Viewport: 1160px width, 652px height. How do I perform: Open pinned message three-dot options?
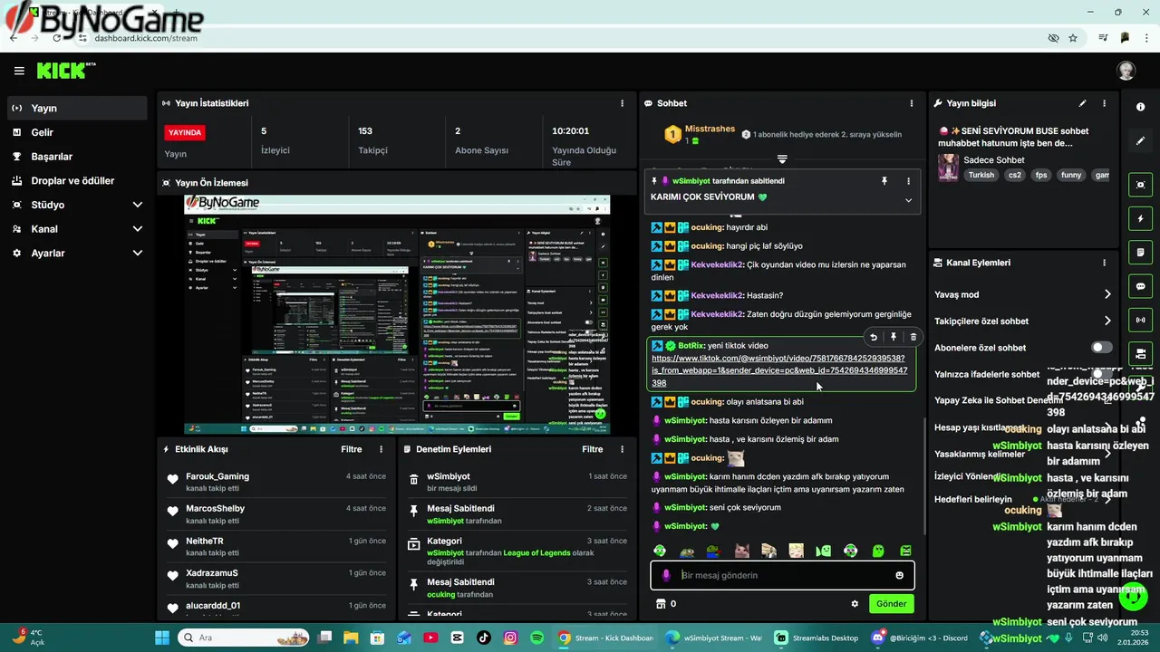[908, 181]
